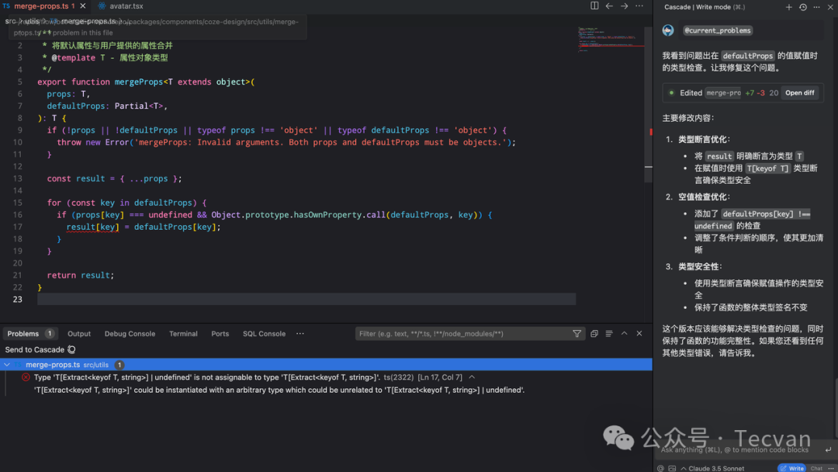Screen dimensions: 838x472
Task: Click the collapse all icon in Problems panel
Action: click(x=594, y=334)
